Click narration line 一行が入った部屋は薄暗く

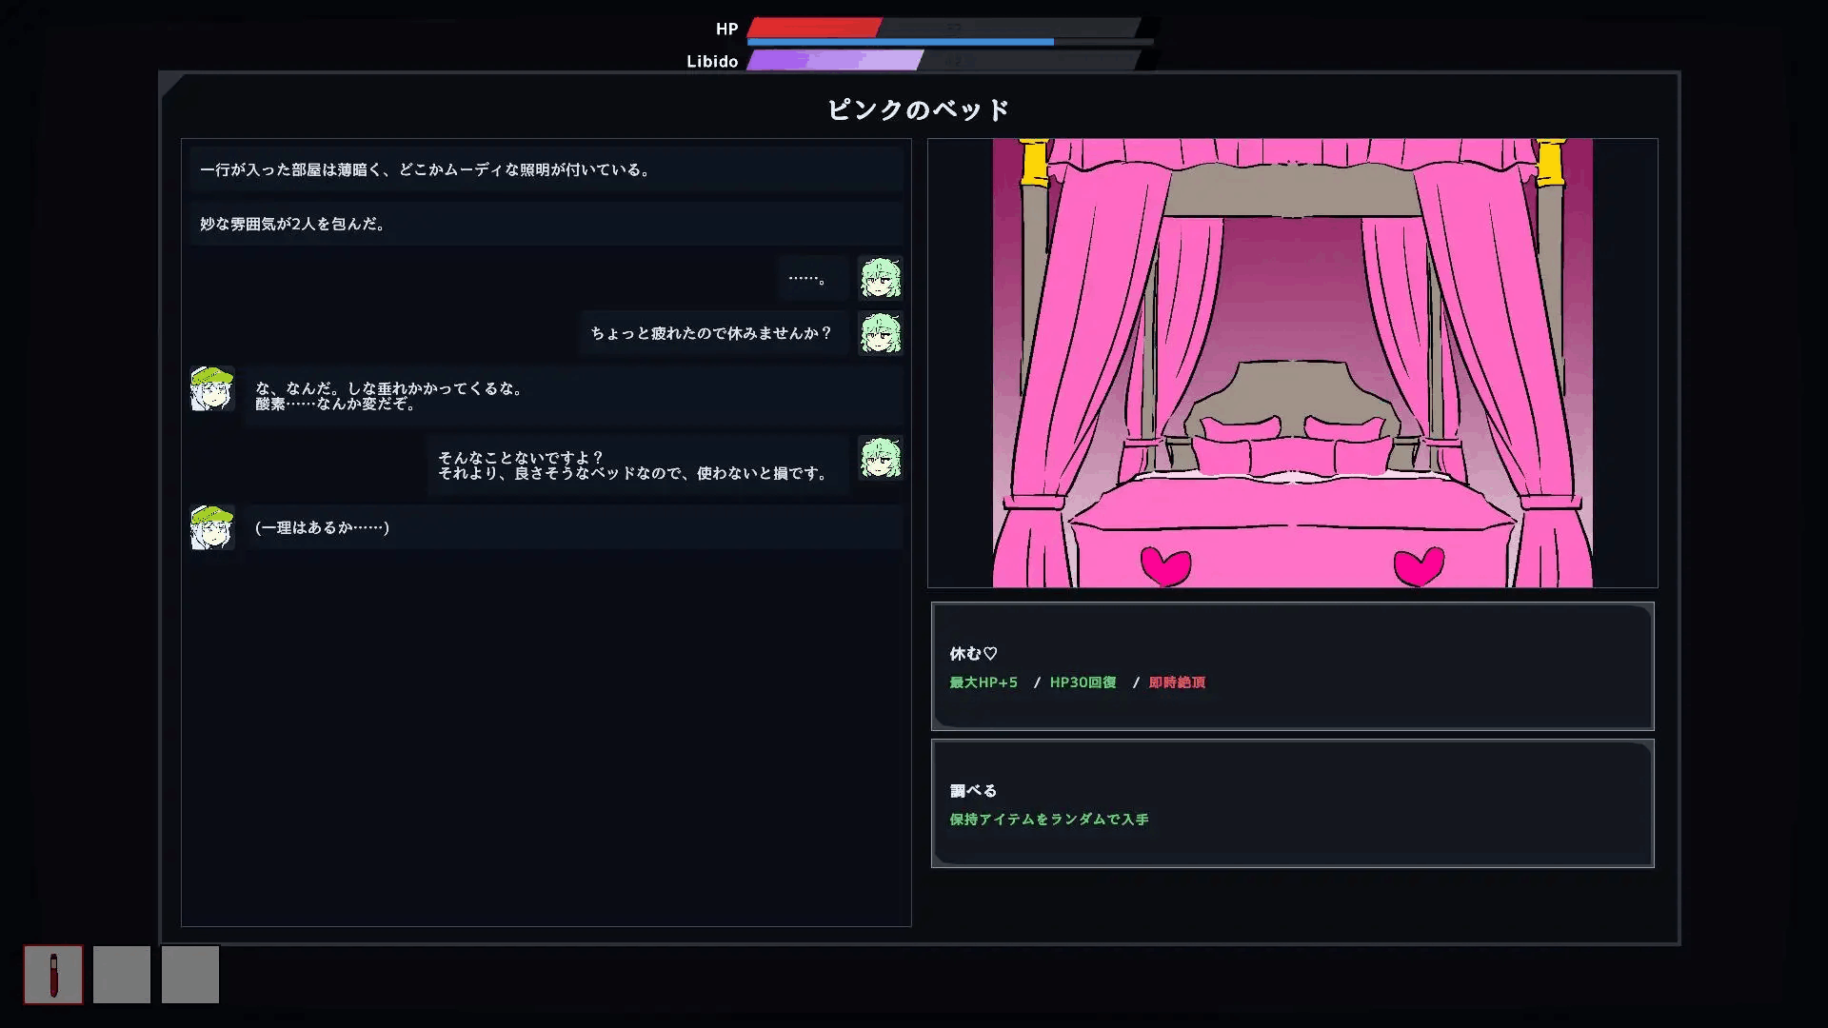[546, 169]
